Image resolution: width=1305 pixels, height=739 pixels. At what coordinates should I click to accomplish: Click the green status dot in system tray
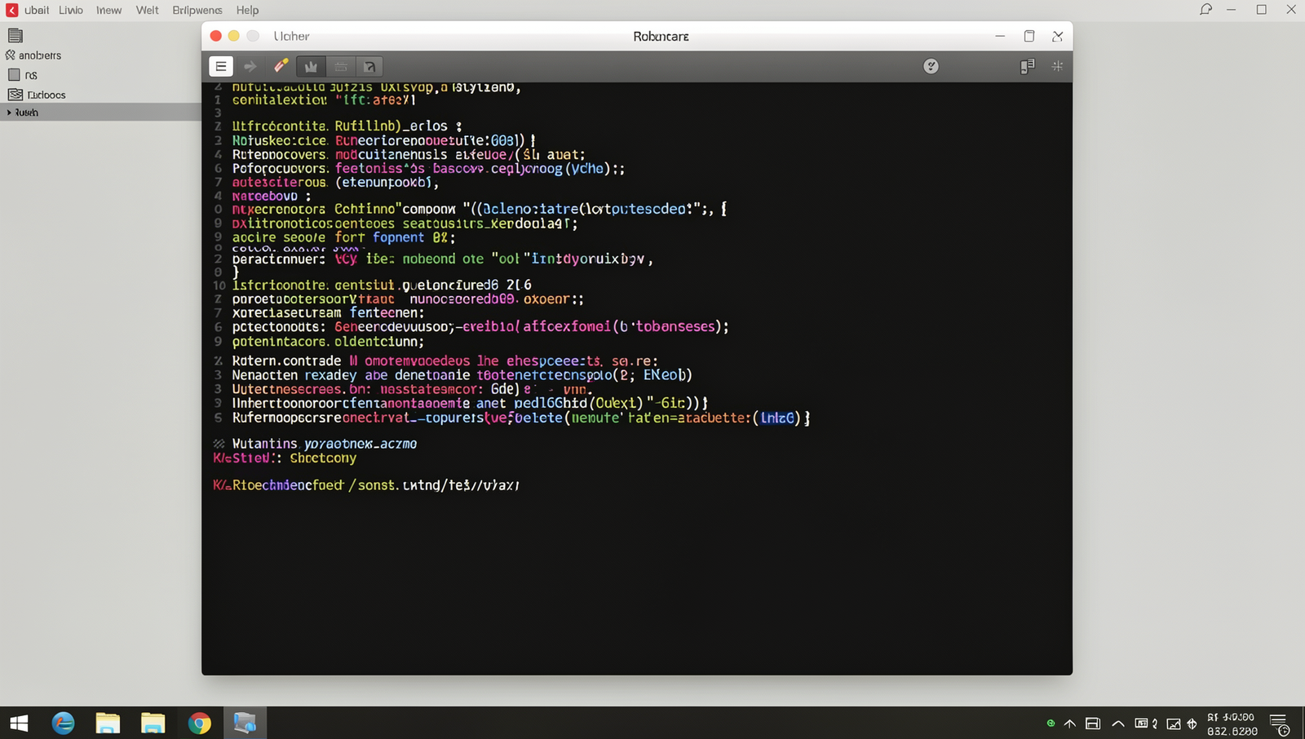(x=1051, y=723)
